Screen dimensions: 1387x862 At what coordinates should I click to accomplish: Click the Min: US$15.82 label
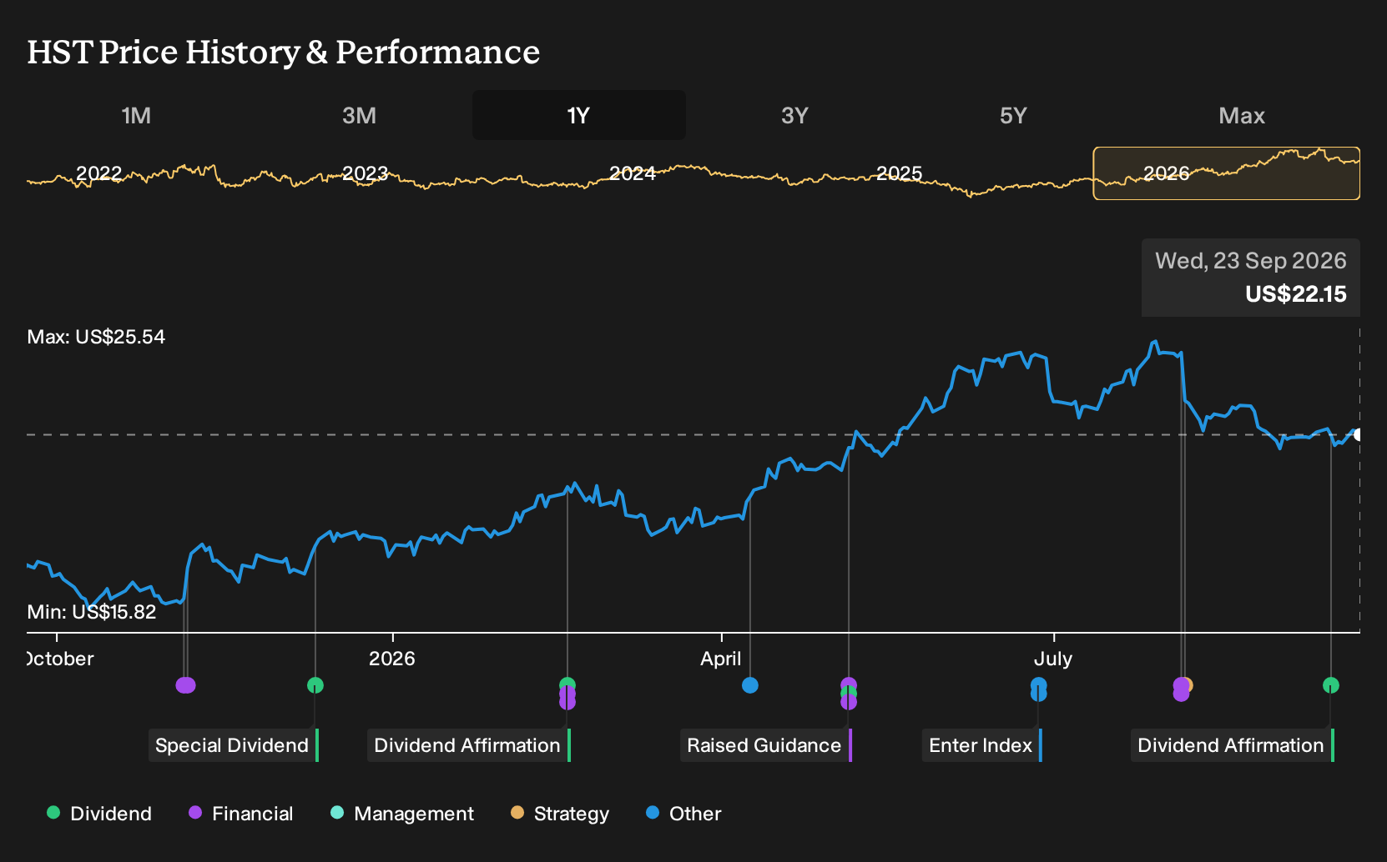pyautogui.click(x=92, y=612)
